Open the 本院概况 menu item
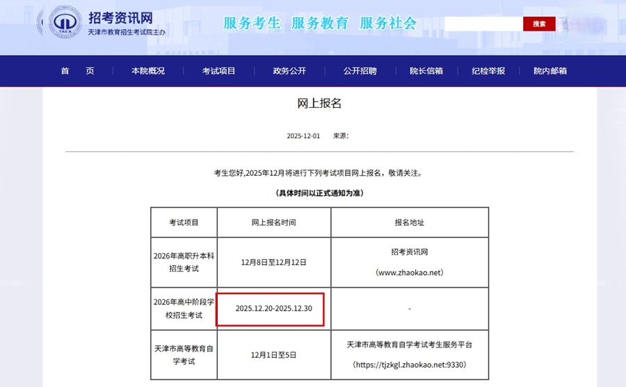 [x=148, y=71]
